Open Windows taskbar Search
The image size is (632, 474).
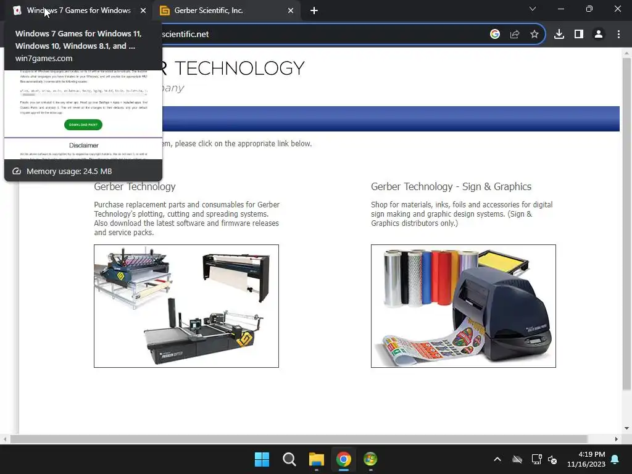tap(289, 459)
